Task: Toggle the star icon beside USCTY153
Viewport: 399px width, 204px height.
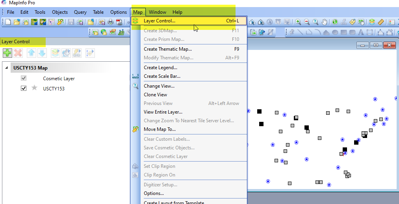Action: (x=34, y=88)
